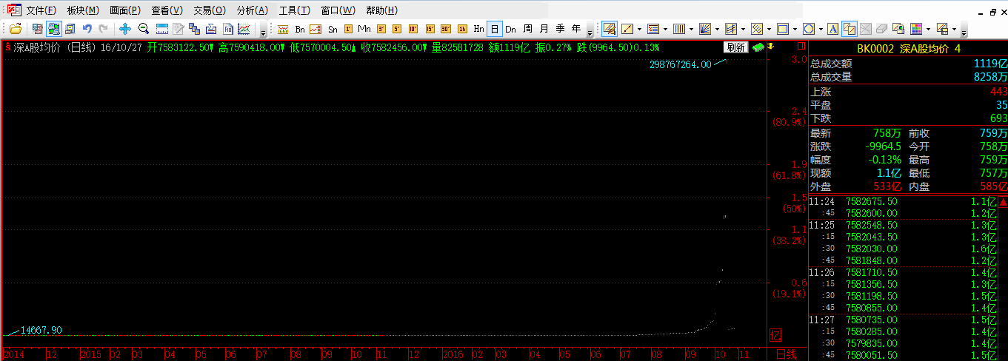Select the 30-minute period button
Viewport: 1008px width, 361px height.
[x=446, y=29]
